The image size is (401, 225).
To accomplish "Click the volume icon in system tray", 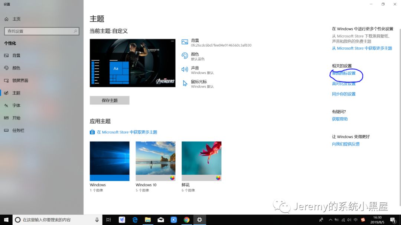I will click(349, 220).
